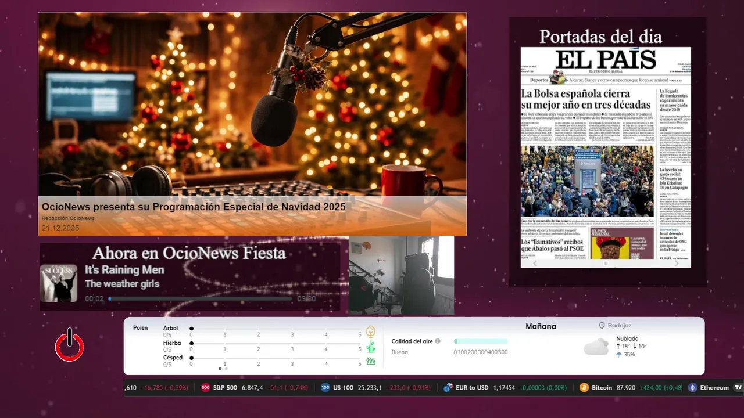
Task: Click the 1,17454 EUR to USD rate
Action: (504, 388)
